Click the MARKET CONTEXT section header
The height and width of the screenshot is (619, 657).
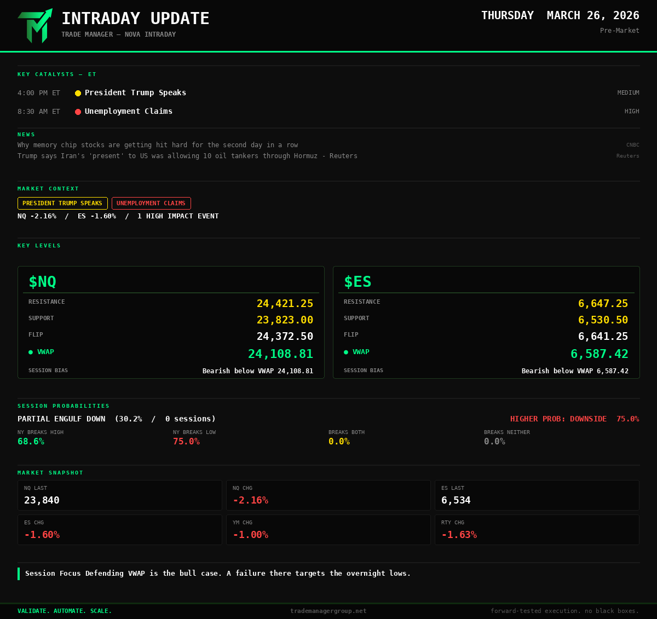[48, 189]
